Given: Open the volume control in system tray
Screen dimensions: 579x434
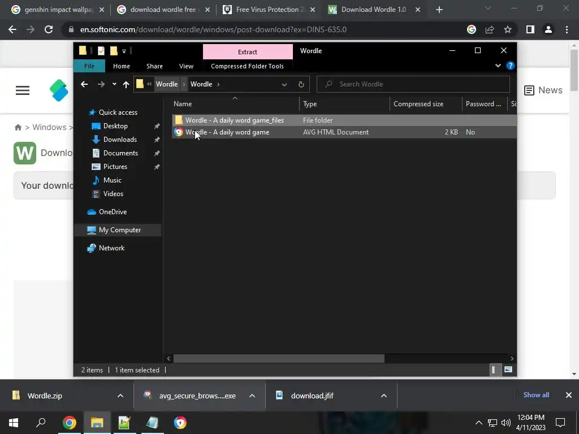Looking at the screenshot, I should tap(506, 423).
